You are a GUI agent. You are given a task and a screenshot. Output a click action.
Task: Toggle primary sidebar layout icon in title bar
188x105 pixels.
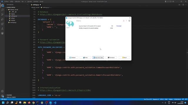click(x=166, y=1)
